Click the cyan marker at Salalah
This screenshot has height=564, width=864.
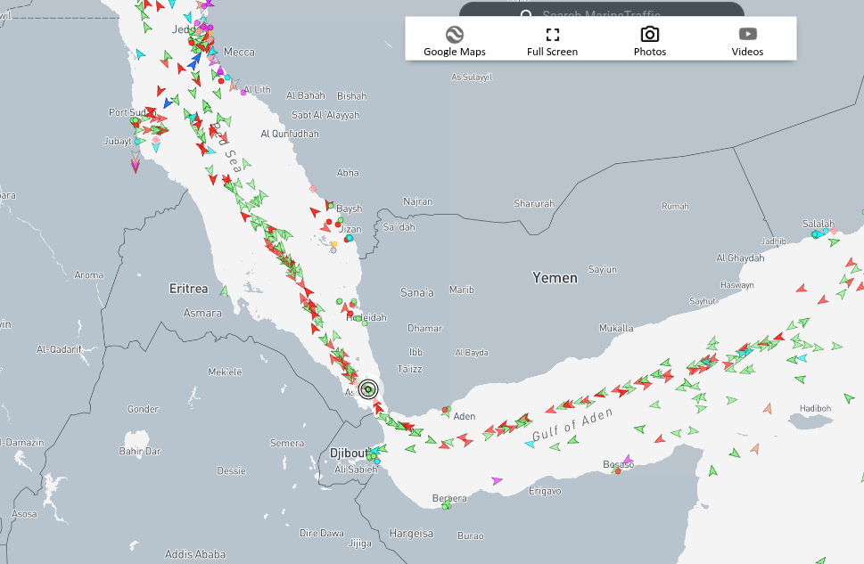(815, 234)
